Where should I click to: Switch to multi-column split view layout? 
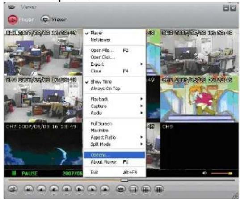click(x=159, y=190)
